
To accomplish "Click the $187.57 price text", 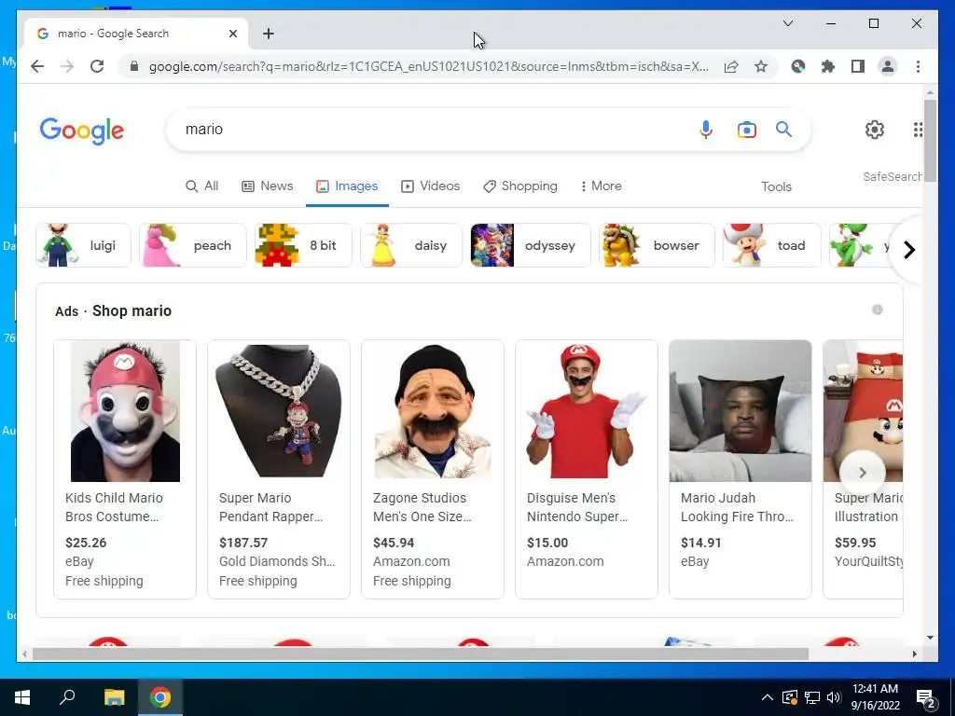I will [x=243, y=543].
